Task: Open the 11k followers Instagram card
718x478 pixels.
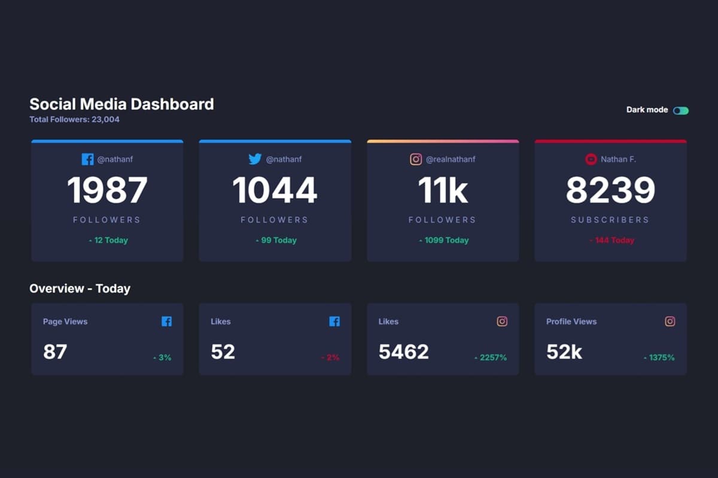Action: 443,201
